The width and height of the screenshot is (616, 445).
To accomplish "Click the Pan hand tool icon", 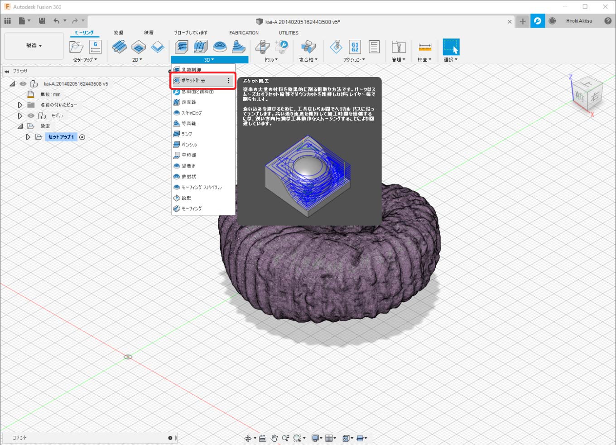I will pos(274,438).
